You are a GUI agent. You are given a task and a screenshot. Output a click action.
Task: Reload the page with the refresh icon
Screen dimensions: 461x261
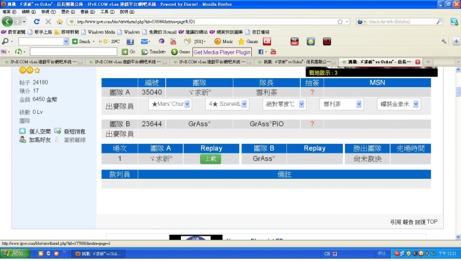(x=36, y=22)
